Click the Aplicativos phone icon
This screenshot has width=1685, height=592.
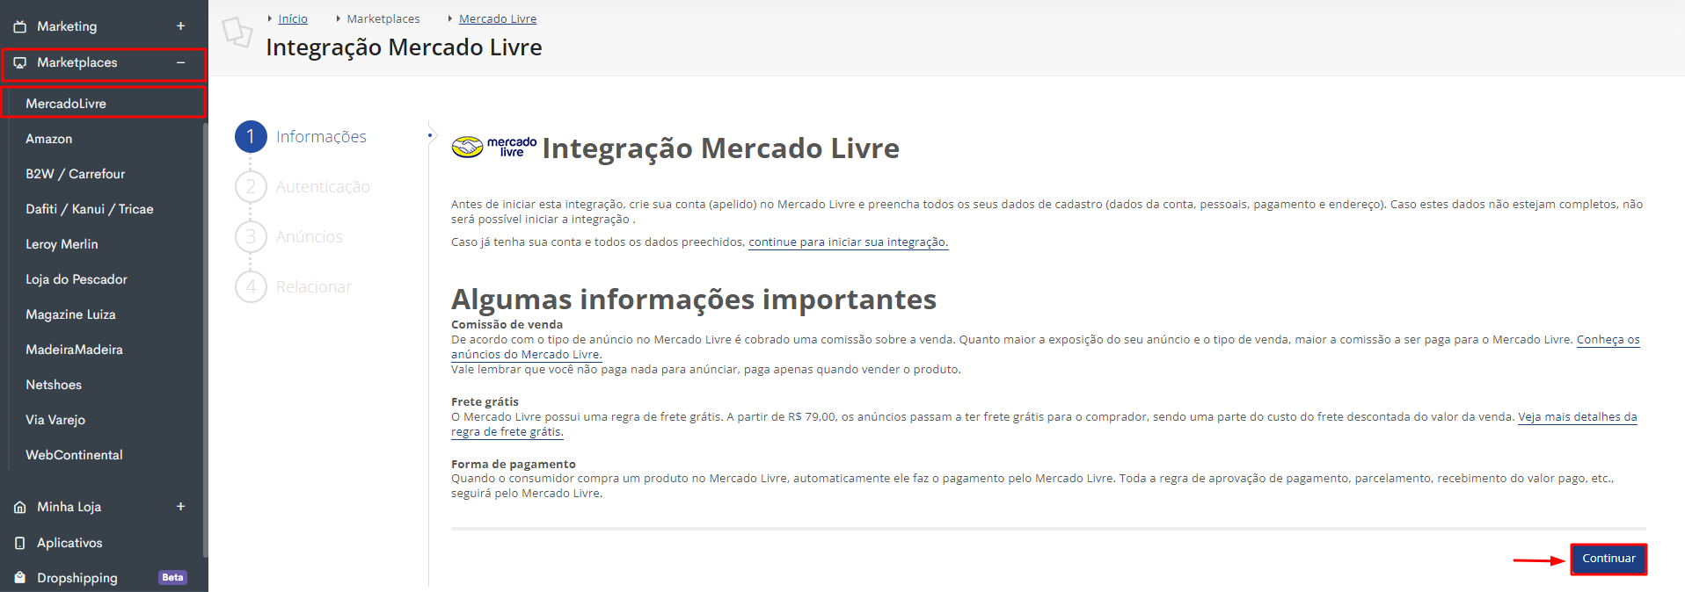[19, 543]
